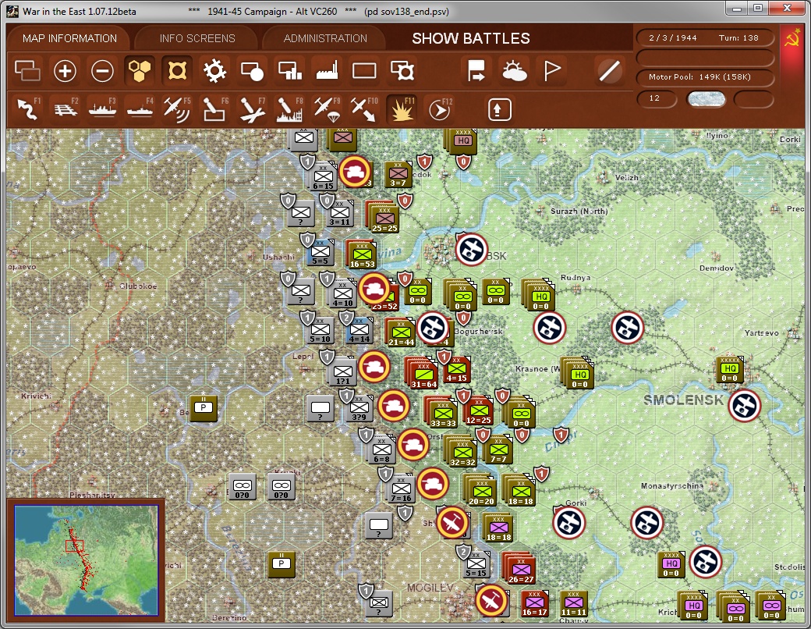The height and width of the screenshot is (629, 811).
Task: Click the gear settings map icon
Action: coord(214,71)
